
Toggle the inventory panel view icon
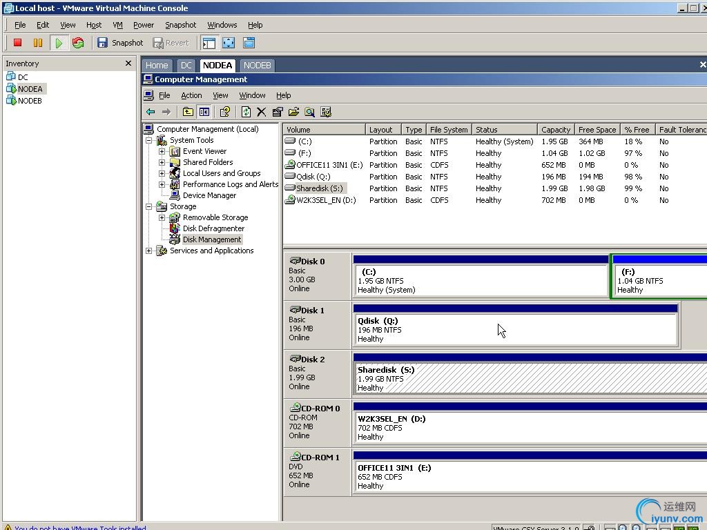click(x=209, y=43)
